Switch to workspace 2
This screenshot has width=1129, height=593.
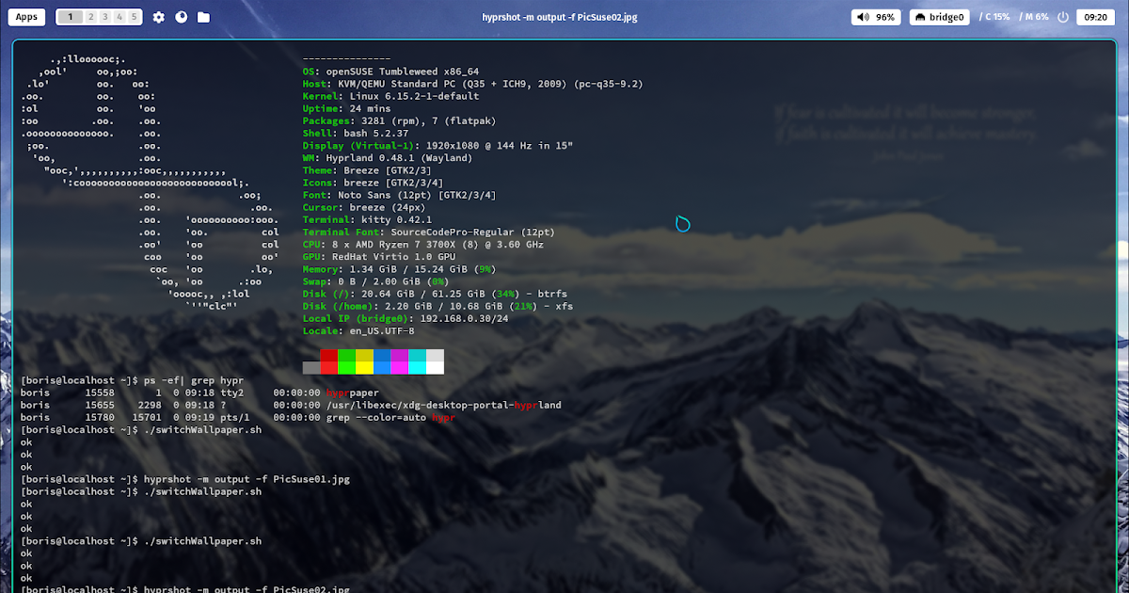click(x=90, y=17)
